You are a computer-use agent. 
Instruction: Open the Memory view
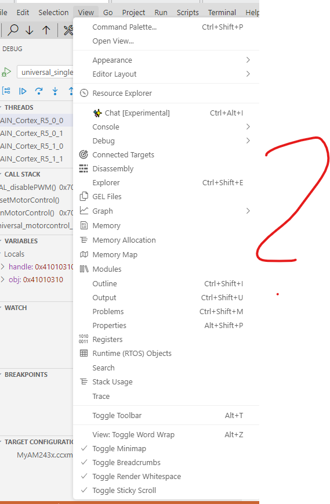166,226
